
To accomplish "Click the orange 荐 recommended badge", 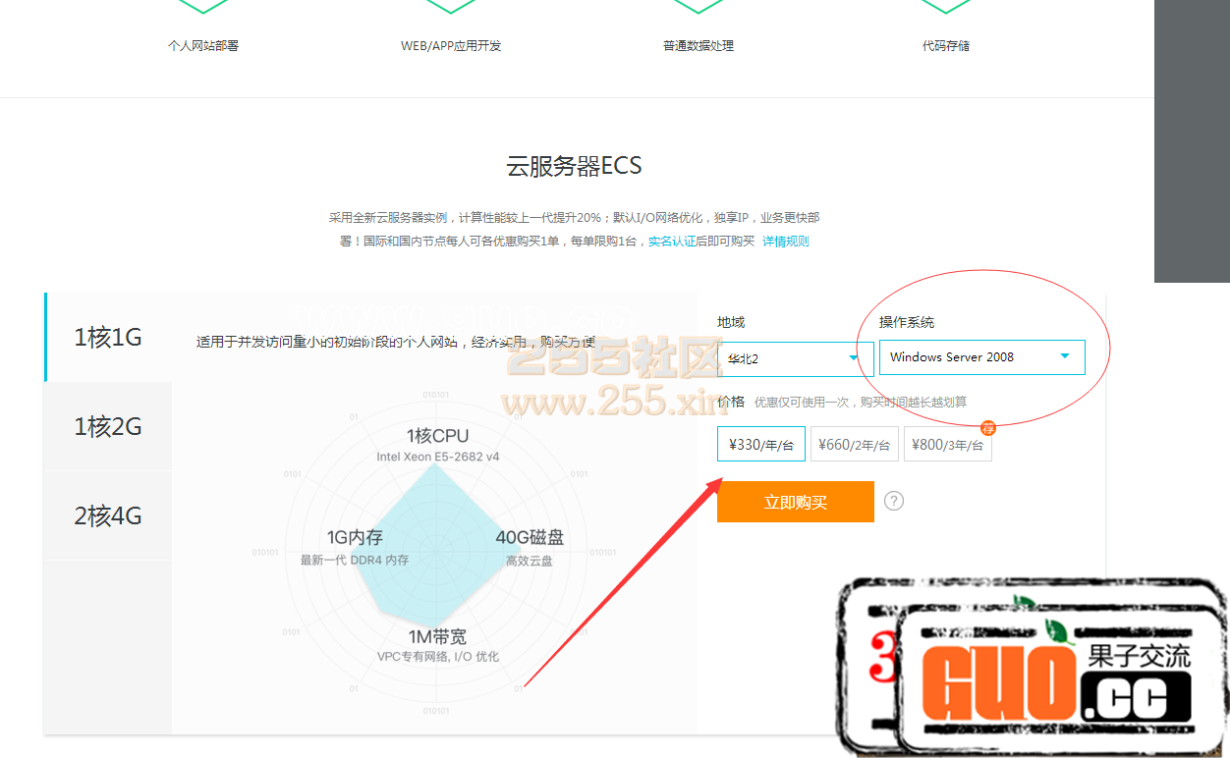I will [x=987, y=428].
